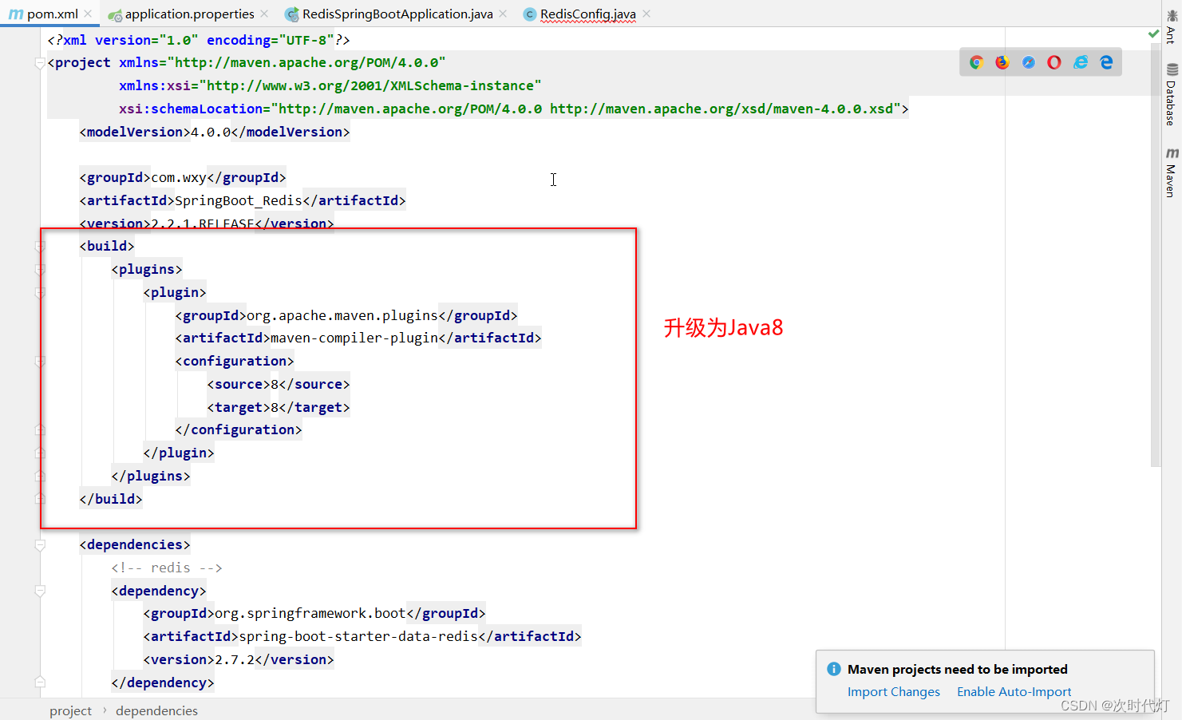
Task: Collapse the dependencies block fold arrow
Action: [39, 545]
